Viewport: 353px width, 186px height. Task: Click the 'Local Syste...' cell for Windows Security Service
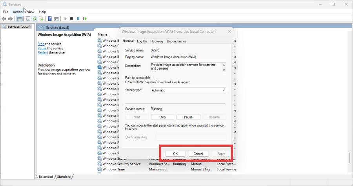click(x=226, y=164)
